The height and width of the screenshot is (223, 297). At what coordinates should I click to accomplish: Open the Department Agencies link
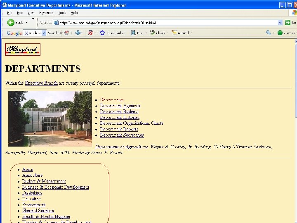(120, 106)
